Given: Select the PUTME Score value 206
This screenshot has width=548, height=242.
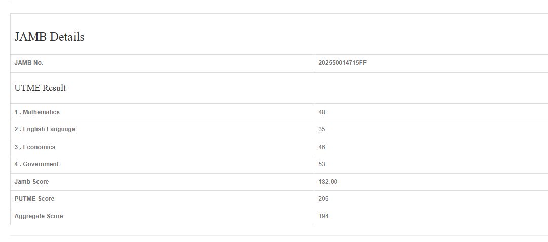Looking at the screenshot, I should click(323, 199).
